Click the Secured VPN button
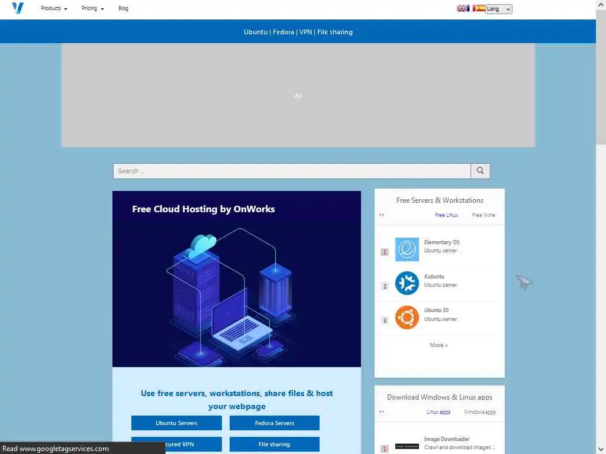Screen dimensions: 606x454 pyautogui.click(x=176, y=445)
